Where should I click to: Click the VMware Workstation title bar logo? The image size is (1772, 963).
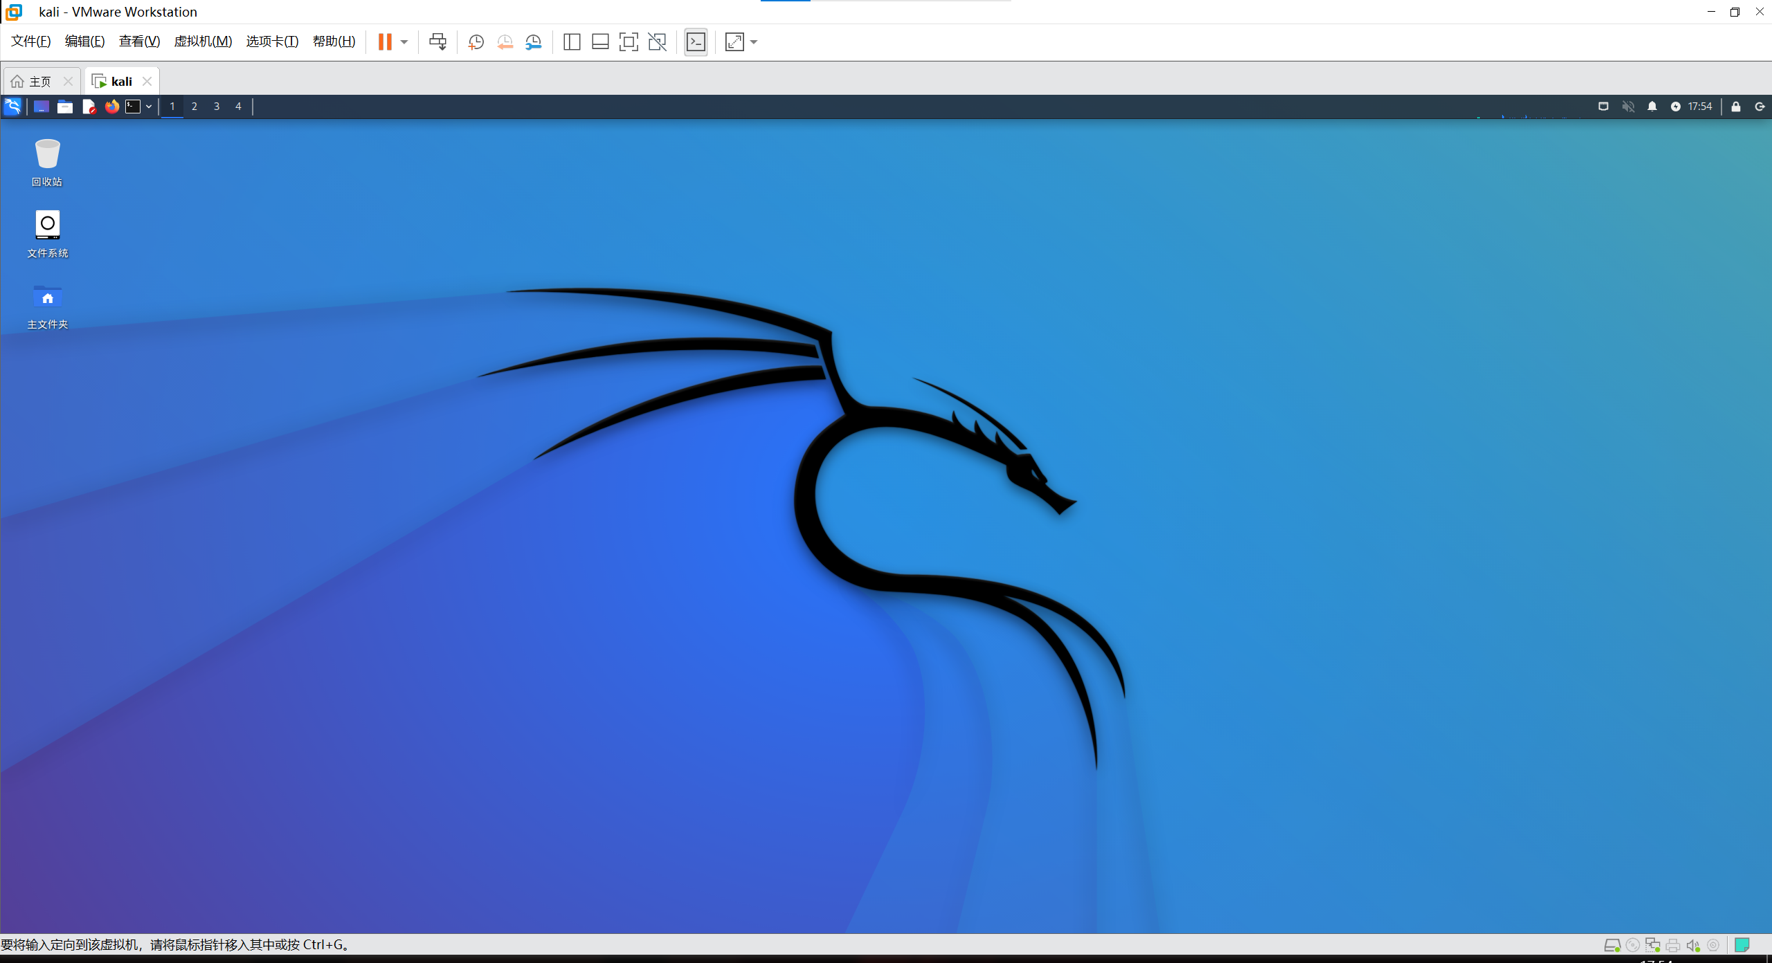pyautogui.click(x=14, y=12)
